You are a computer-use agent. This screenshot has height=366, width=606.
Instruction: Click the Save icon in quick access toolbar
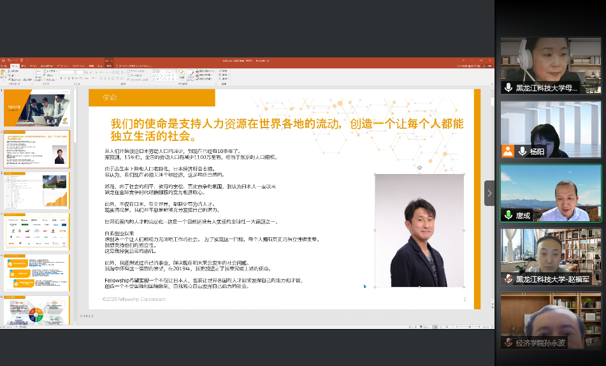pyautogui.click(x=3, y=61)
